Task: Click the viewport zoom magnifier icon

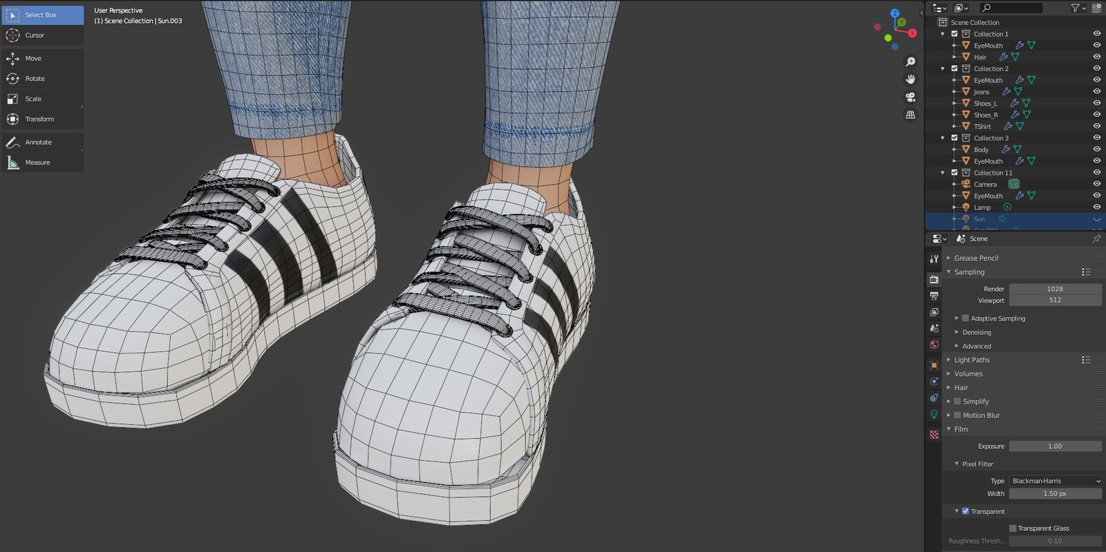Action: pyautogui.click(x=910, y=62)
